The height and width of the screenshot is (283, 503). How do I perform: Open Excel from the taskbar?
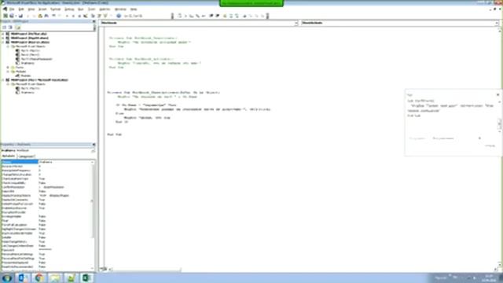(x=86, y=277)
